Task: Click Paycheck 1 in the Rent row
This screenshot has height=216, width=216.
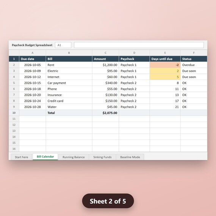Action: click(x=134, y=65)
